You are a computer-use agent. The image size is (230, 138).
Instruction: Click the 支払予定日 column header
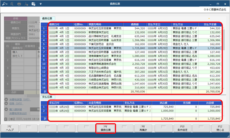tap(159, 24)
